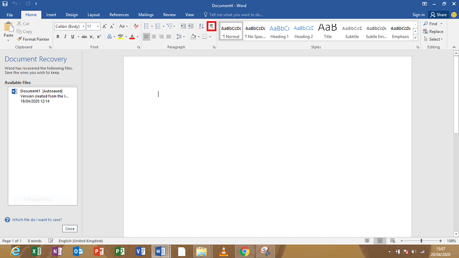This screenshot has width=459, height=258.
Task: Toggle subscript formatting
Action: tap(91, 37)
